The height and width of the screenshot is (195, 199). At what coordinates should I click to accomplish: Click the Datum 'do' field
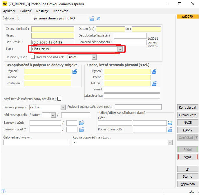click(x=146, y=29)
